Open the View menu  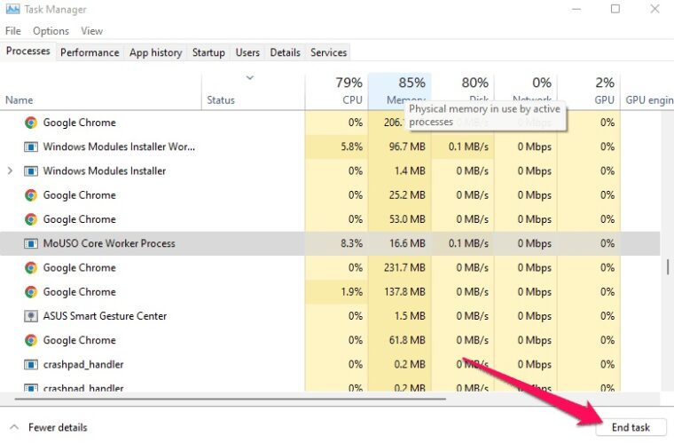pos(91,31)
